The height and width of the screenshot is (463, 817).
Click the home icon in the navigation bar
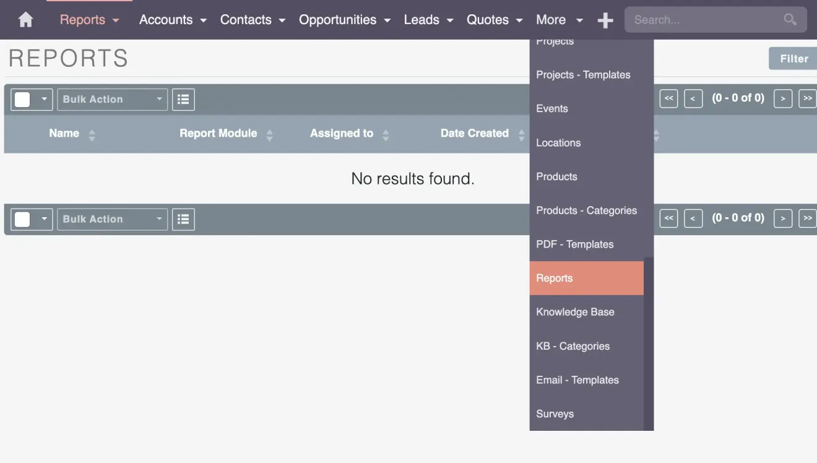[25, 19]
